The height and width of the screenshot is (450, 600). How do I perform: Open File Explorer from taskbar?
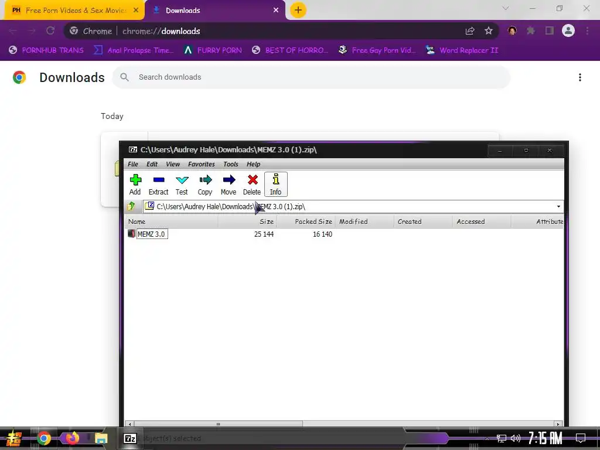coord(101,438)
